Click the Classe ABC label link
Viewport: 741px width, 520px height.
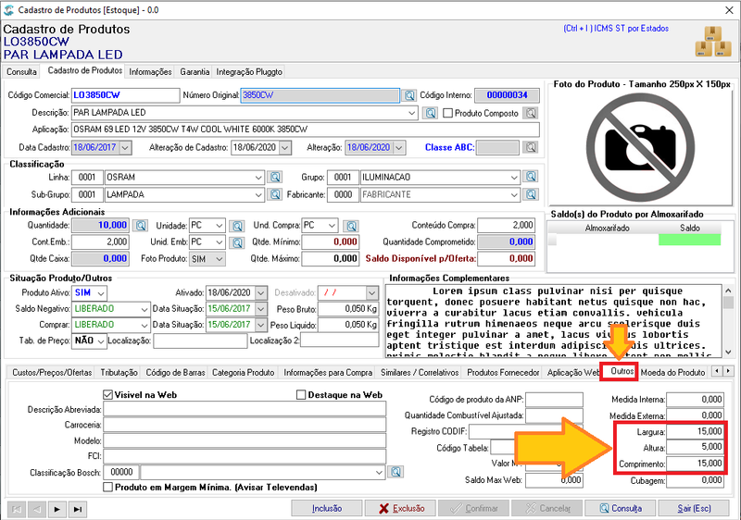coord(449,148)
